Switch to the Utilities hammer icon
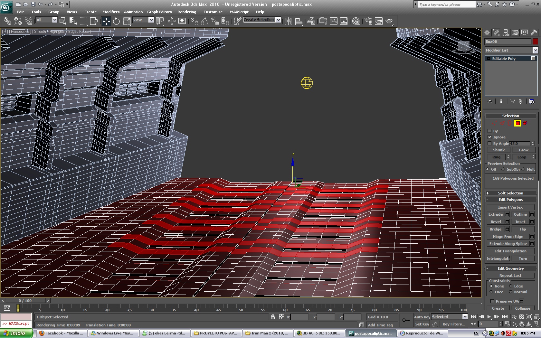 coord(534,33)
